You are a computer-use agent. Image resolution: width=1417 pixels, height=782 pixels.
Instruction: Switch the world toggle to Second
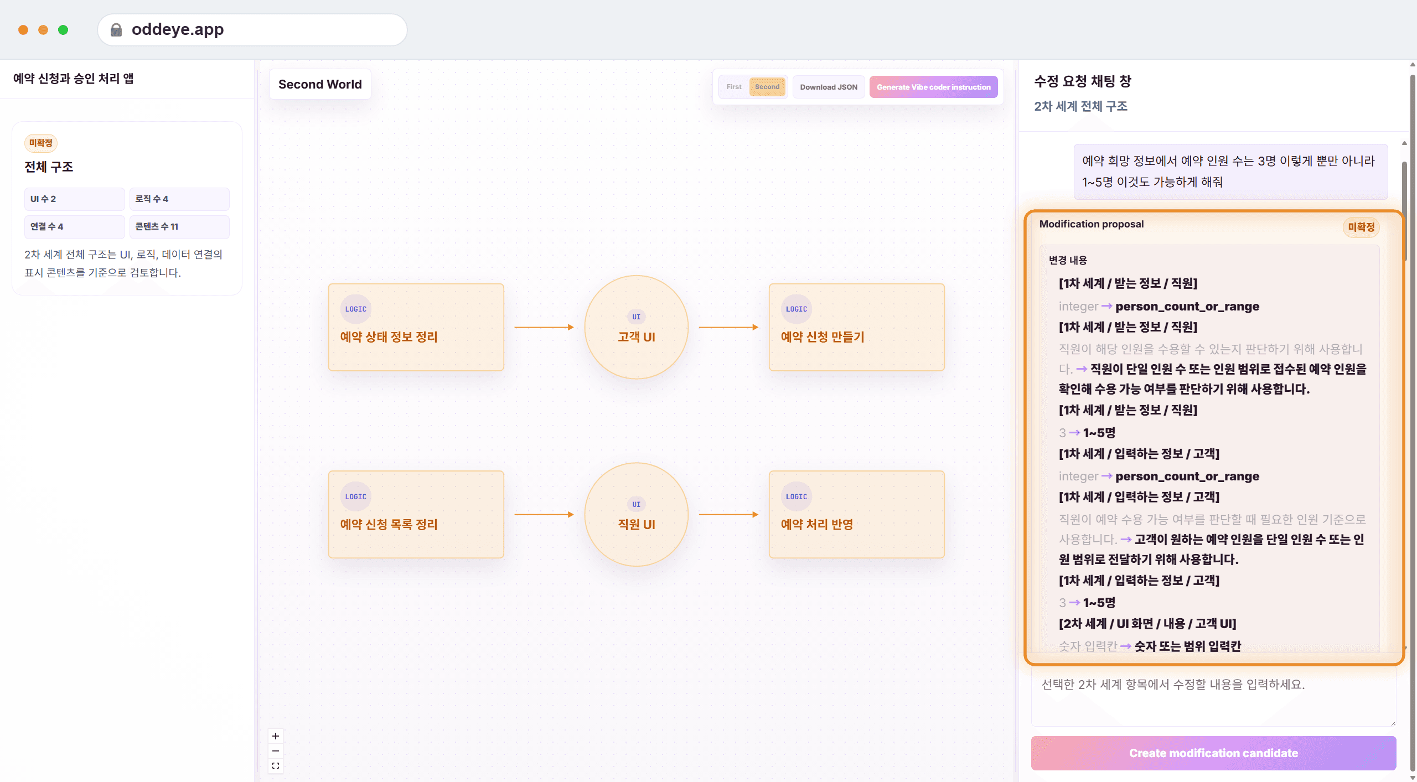point(767,87)
